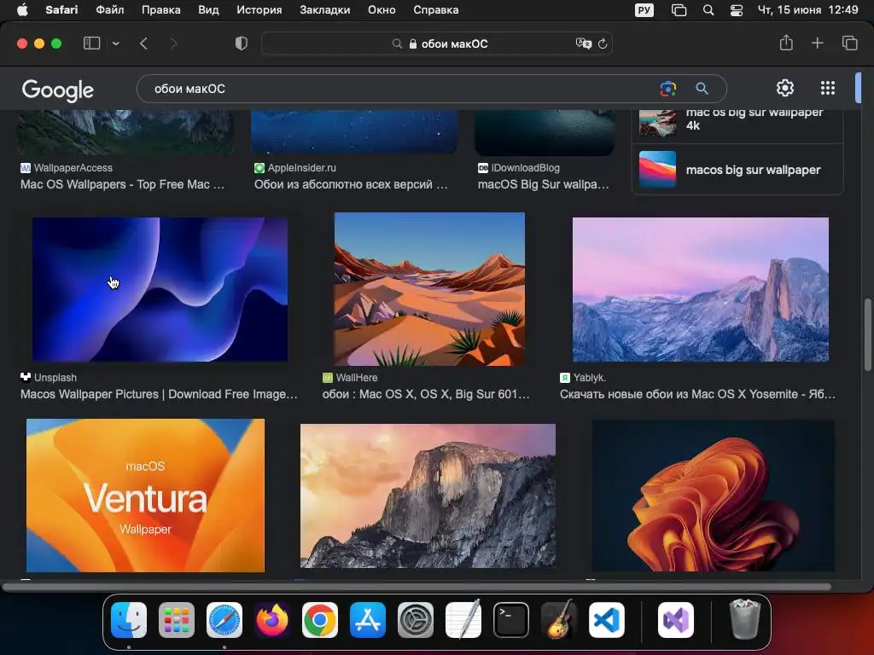Open TextEdit from the Dock
Image resolution: width=874 pixels, height=655 pixels.
(463, 619)
